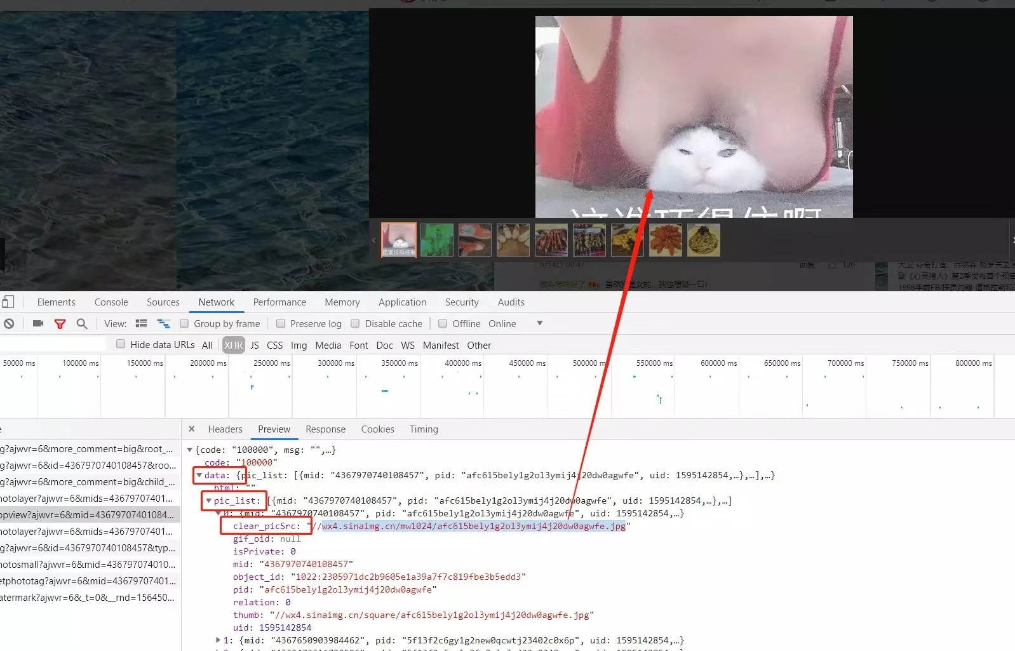Close the request details pane

192,429
